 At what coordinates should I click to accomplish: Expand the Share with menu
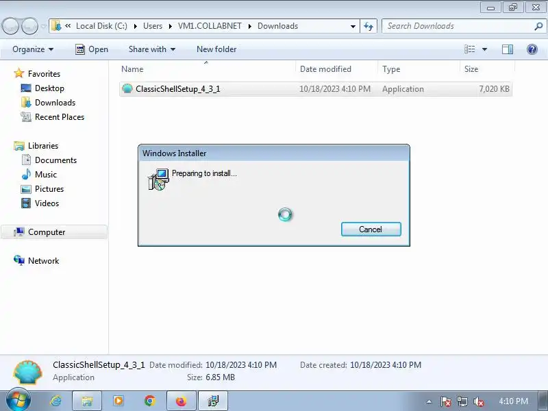tap(151, 49)
